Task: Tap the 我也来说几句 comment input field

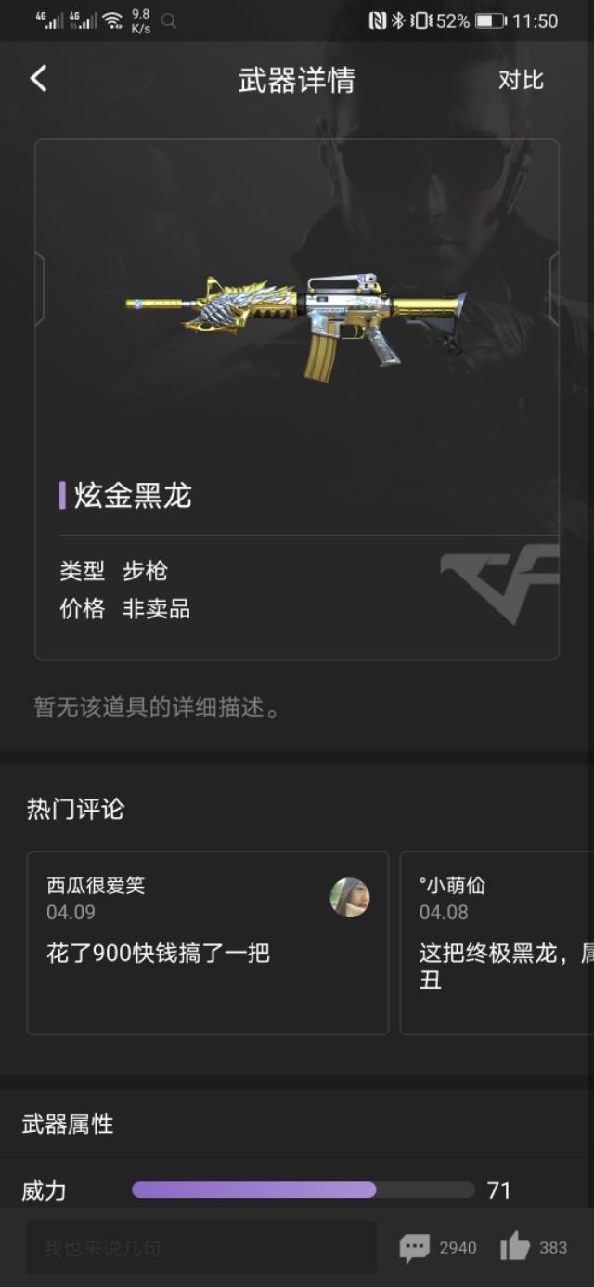Action: 201,1247
